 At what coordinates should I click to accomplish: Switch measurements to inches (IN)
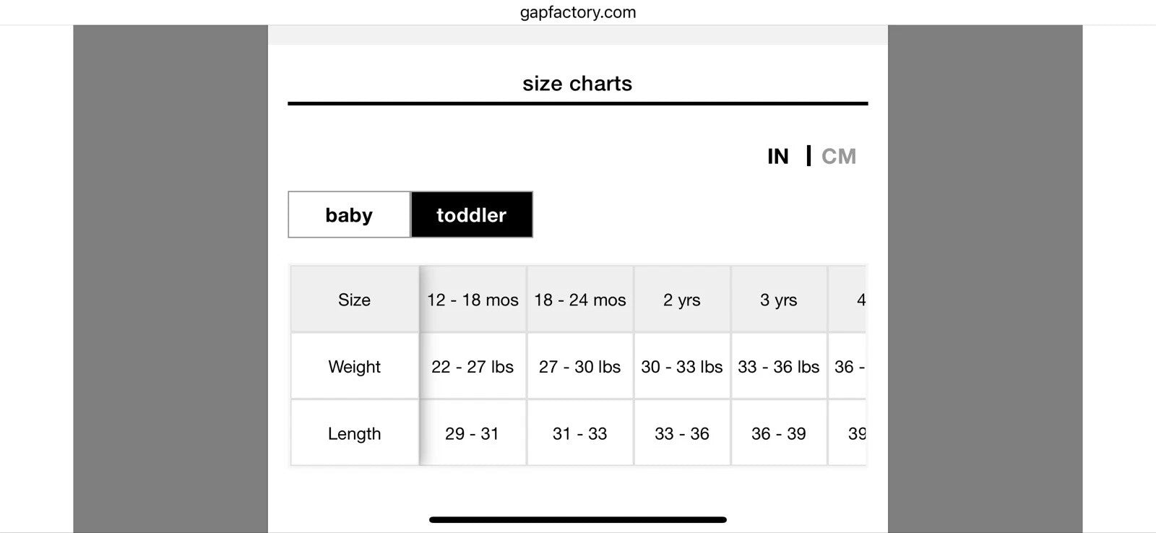click(777, 156)
